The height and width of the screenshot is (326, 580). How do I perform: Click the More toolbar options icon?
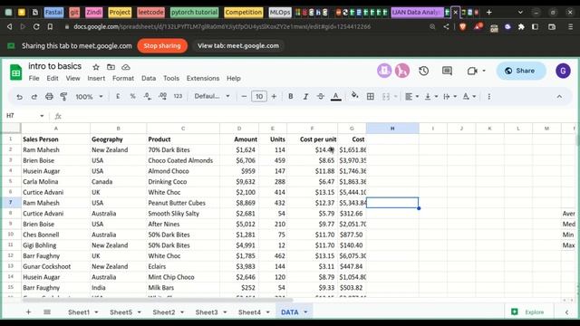pos(489,97)
